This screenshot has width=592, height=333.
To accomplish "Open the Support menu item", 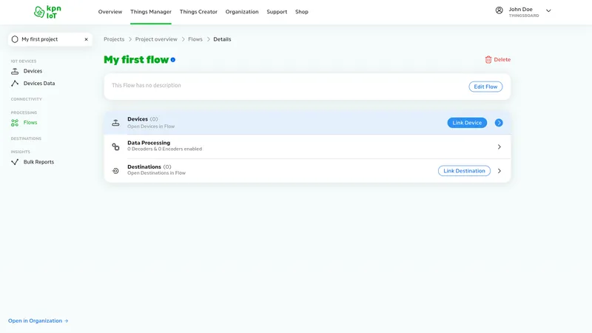I will 277,12.
